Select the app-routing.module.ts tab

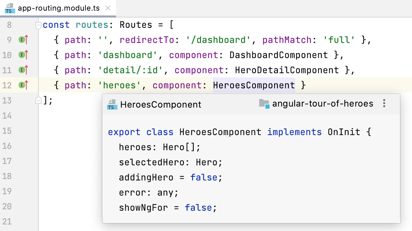click(58, 8)
